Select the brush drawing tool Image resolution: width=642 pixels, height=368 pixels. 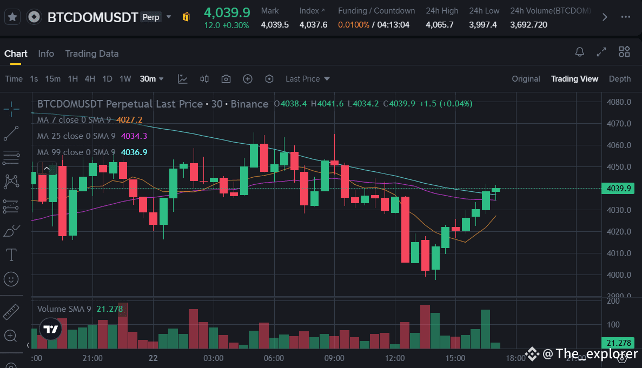[x=11, y=231]
